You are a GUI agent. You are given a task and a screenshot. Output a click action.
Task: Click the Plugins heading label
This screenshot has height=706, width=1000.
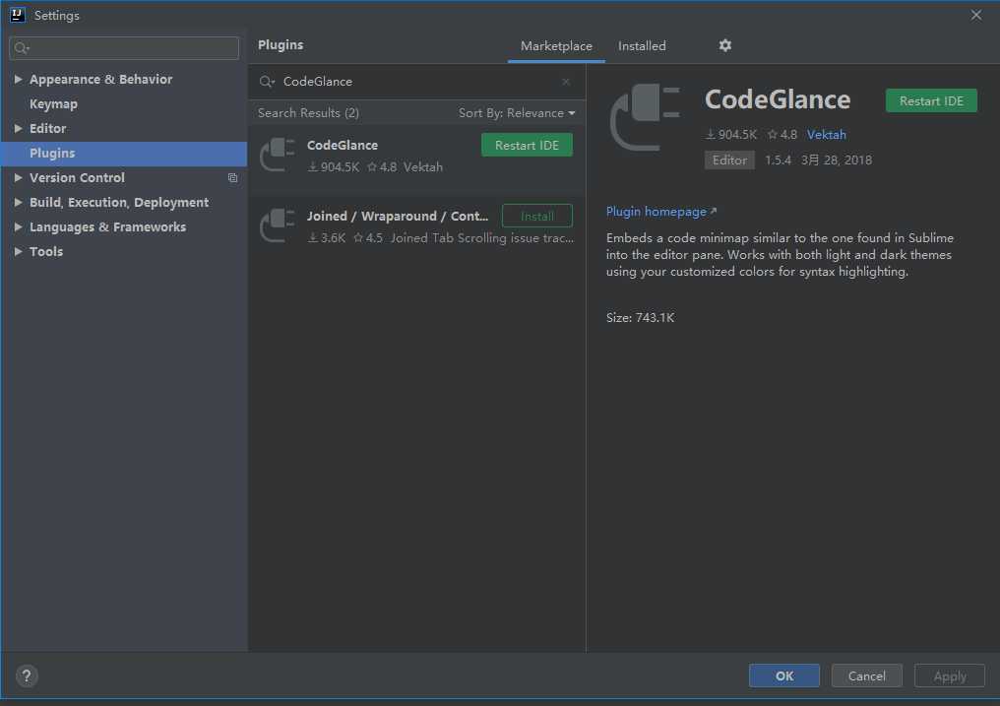pyautogui.click(x=281, y=45)
